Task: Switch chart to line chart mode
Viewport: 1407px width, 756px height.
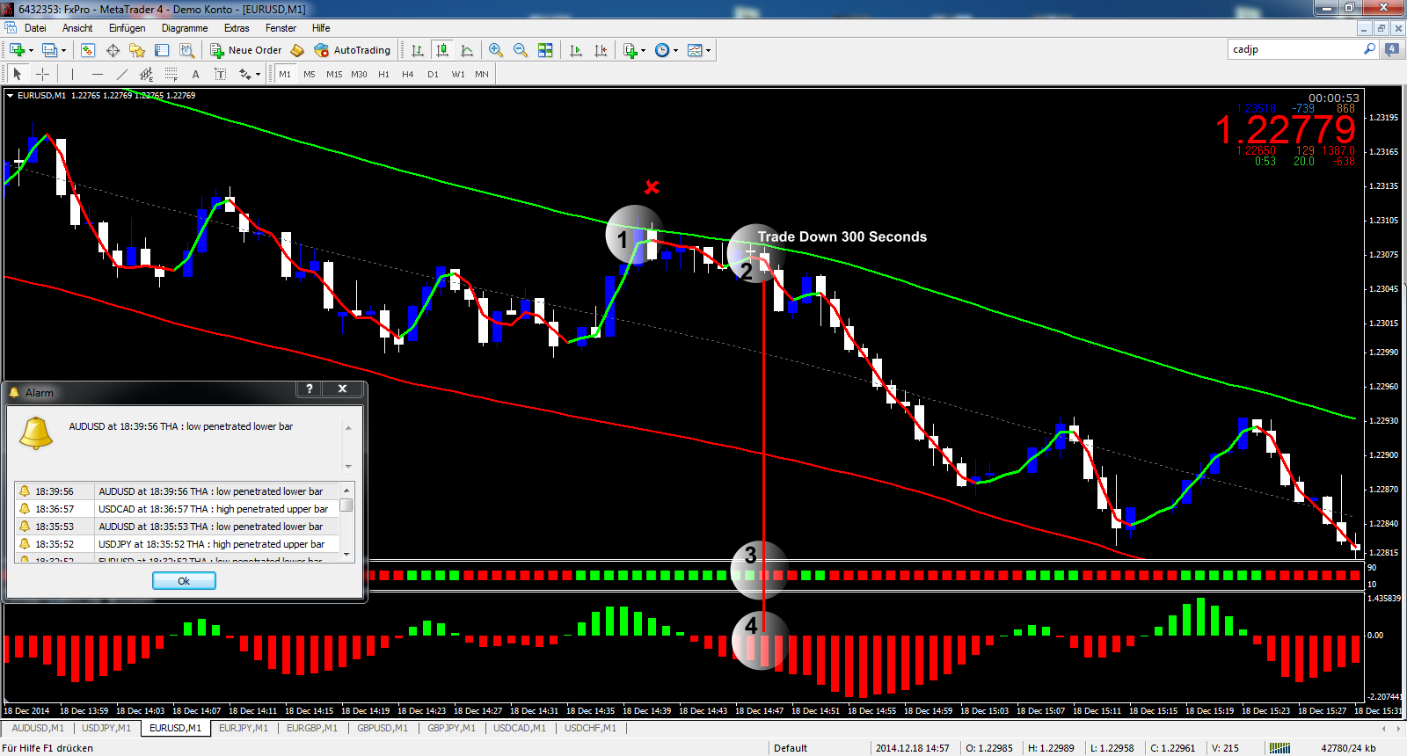Action: [467, 50]
